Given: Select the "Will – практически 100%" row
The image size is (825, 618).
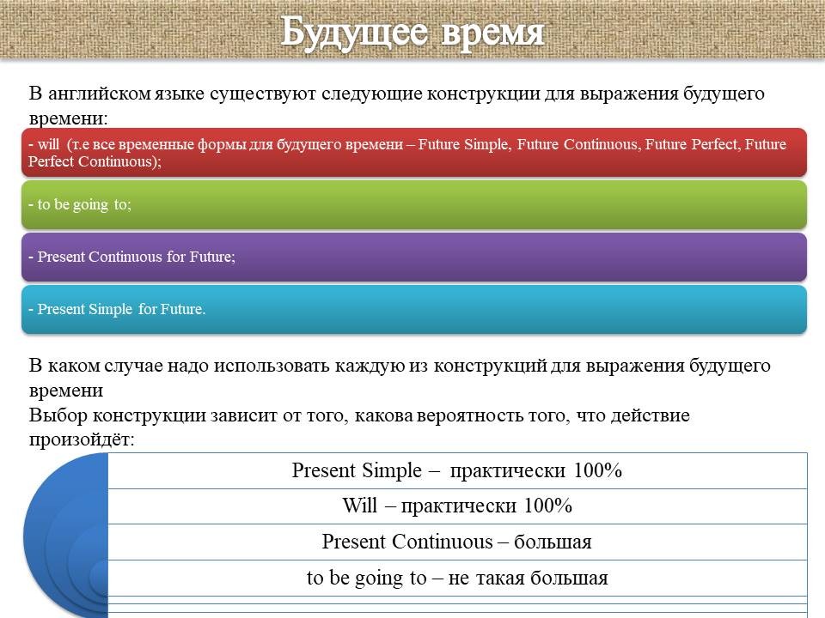Looking at the screenshot, I should click(x=456, y=506).
